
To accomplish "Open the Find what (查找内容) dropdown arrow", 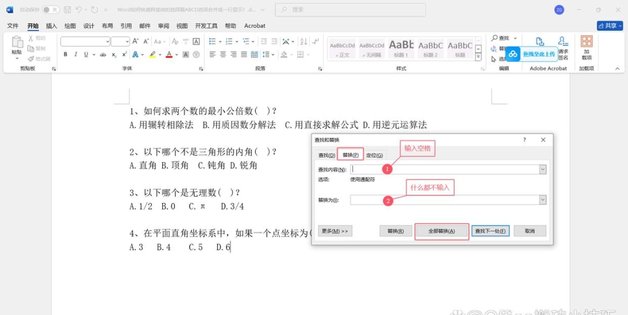I will 543,169.
